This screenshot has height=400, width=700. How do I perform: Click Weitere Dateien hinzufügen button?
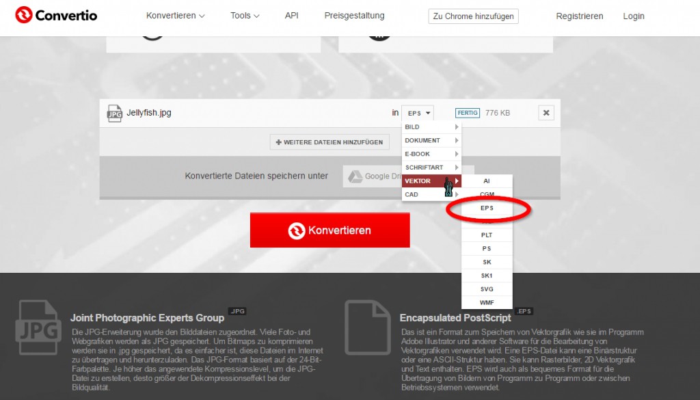coord(329,142)
